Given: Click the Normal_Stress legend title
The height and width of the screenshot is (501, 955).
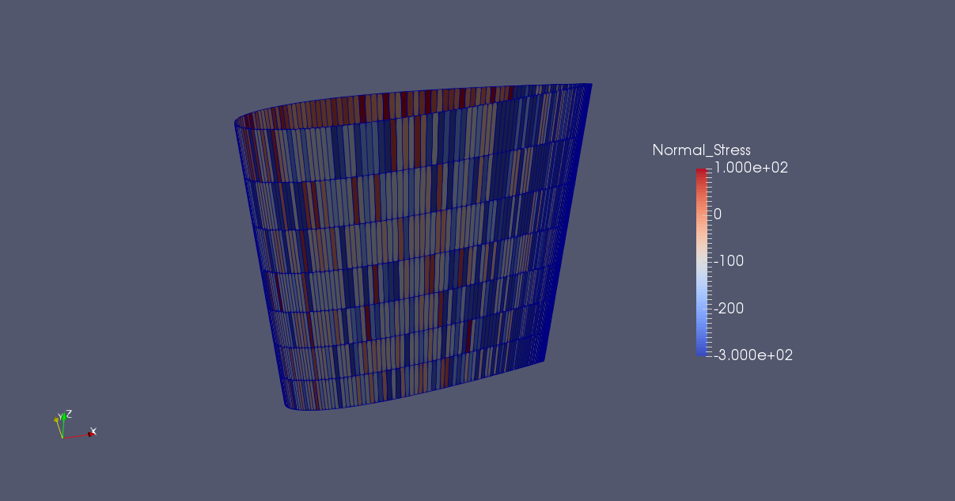Looking at the screenshot, I should pos(701,150).
